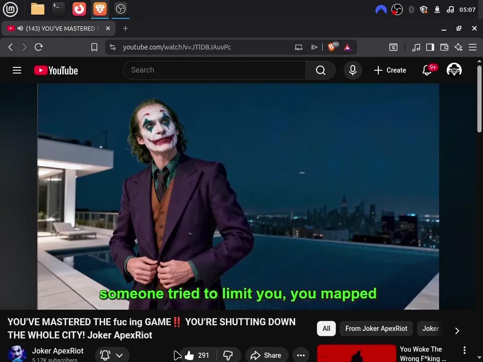Reload the current page
The width and height of the screenshot is (483, 362).
point(39,47)
